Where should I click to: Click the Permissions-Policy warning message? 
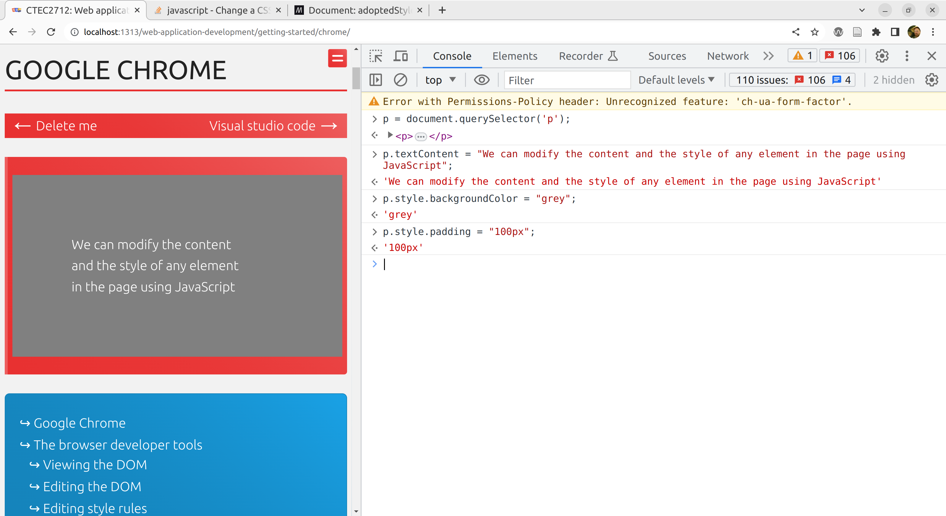click(x=654, y=101)
